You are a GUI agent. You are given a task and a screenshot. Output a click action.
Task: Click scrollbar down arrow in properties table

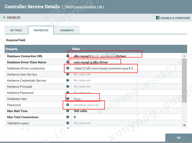[x=184, y=125]
